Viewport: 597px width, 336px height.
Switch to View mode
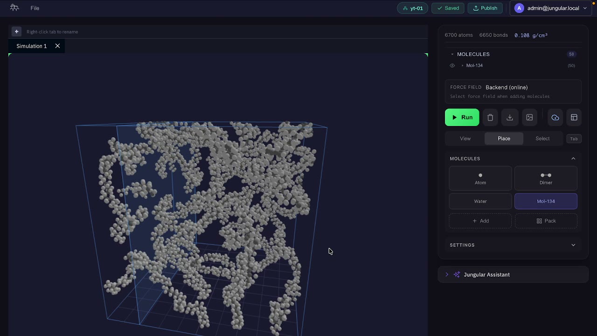[x=465, y=139]
